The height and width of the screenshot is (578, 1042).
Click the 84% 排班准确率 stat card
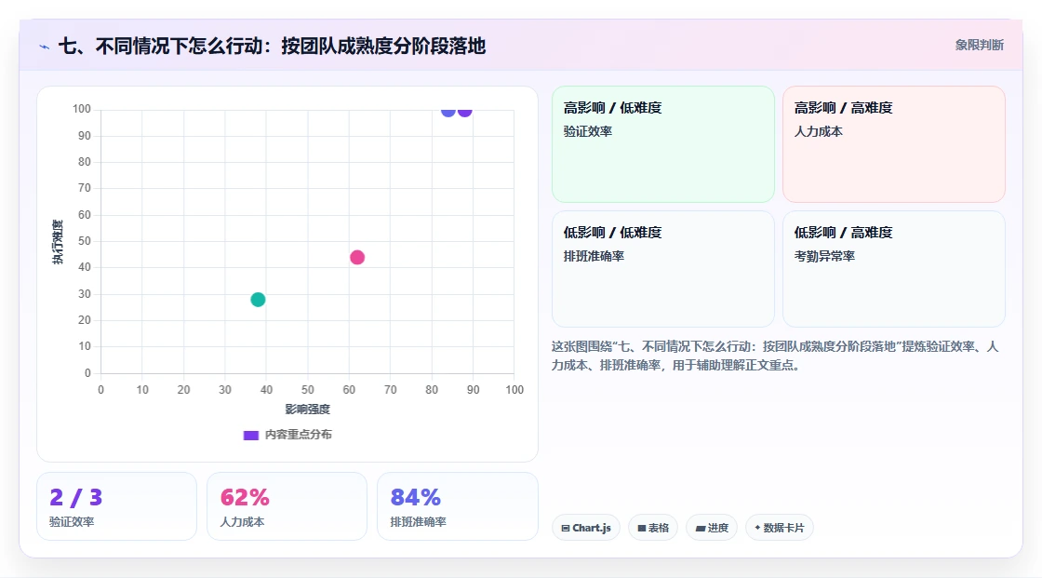pos(457,506)
